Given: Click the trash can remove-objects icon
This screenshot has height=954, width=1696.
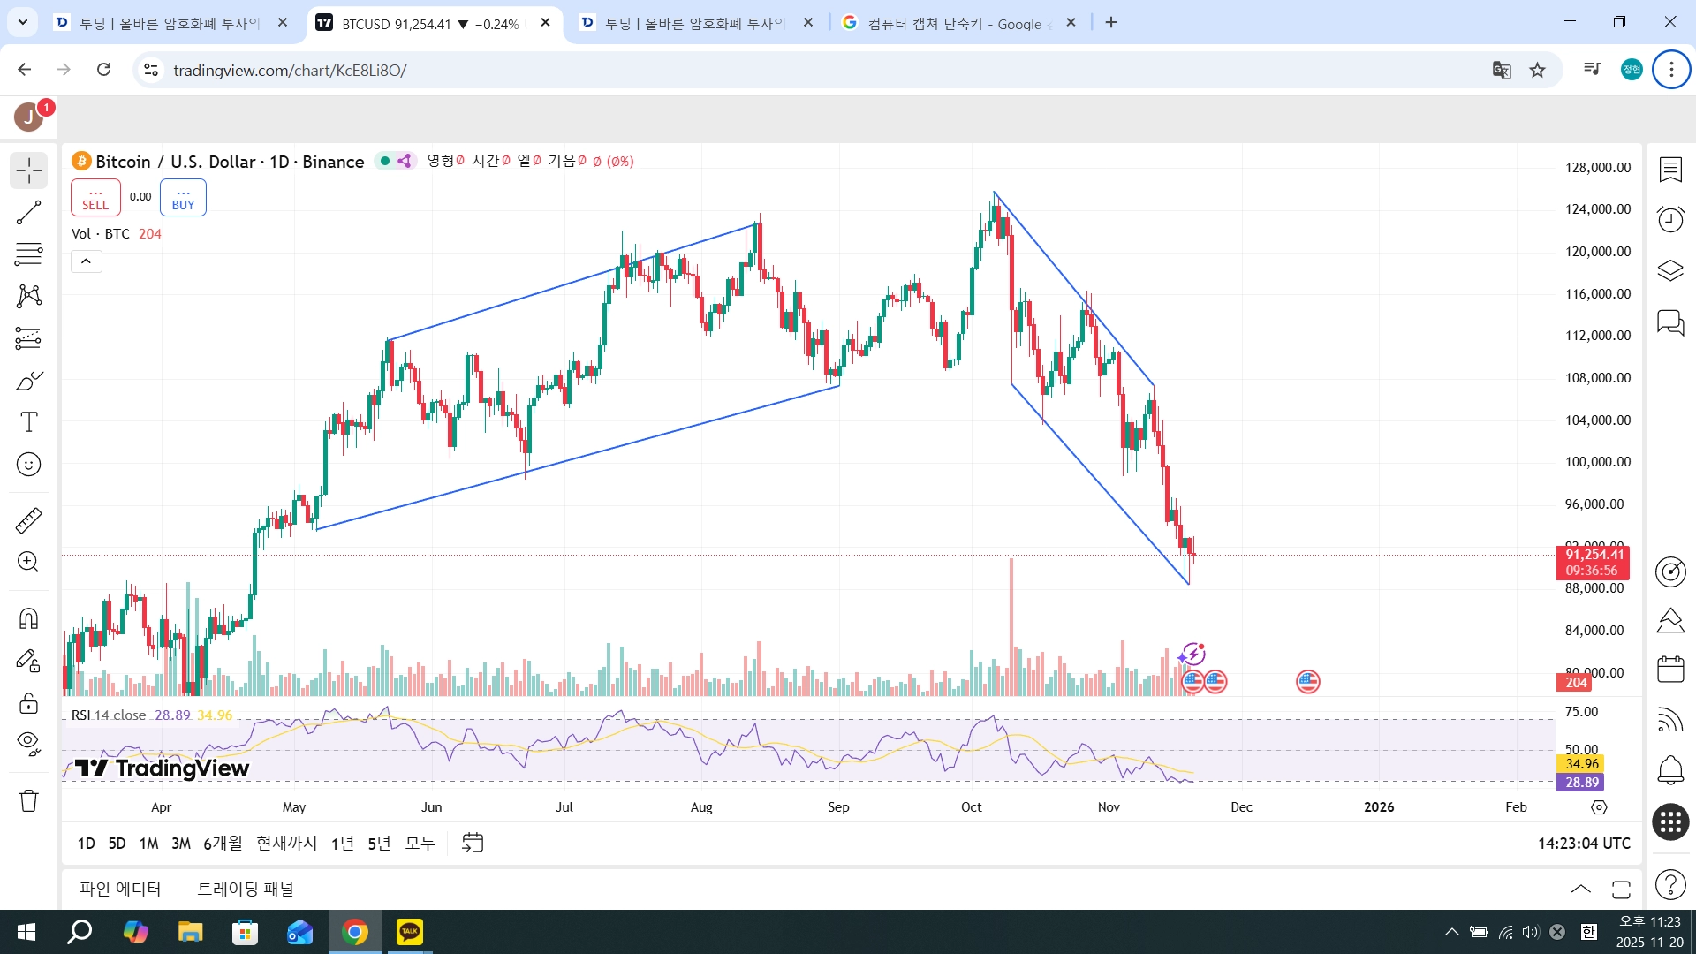Looking at the screenshot, I should (28, 800).
